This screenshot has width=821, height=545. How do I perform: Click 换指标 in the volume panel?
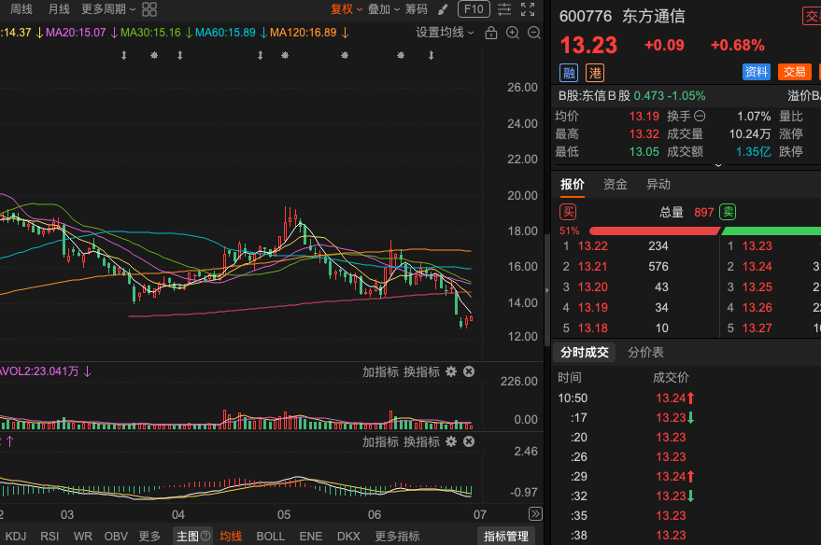coord(421,371)
